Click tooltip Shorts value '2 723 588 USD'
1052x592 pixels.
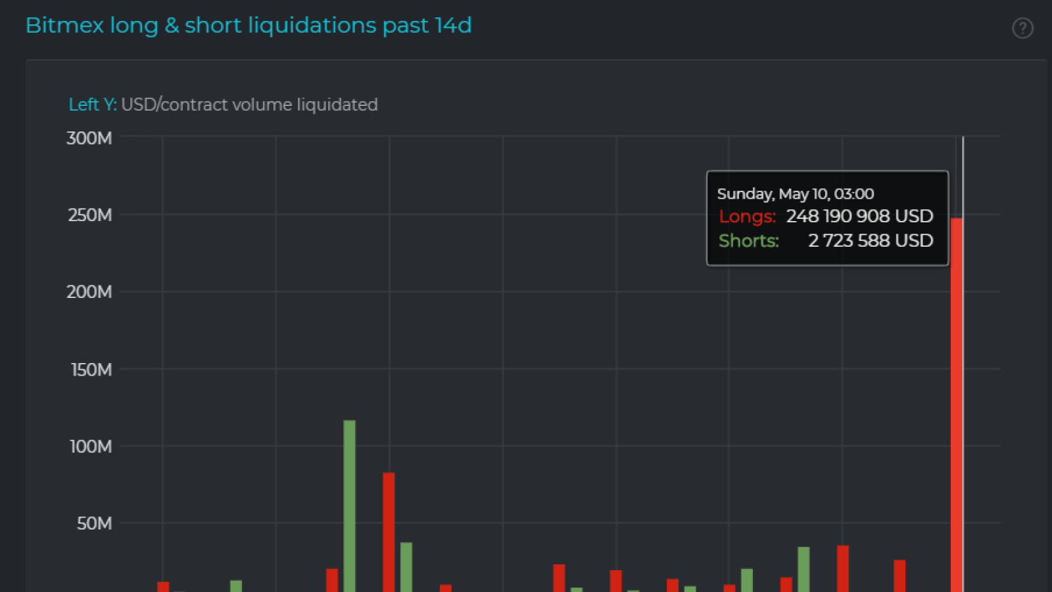point(871,241)
